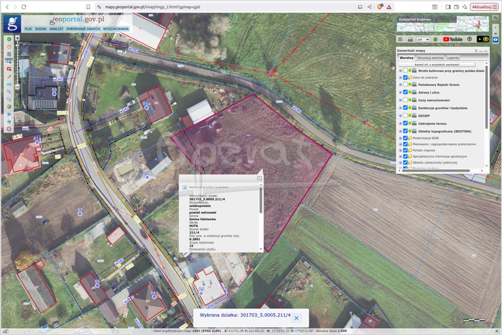
Task: Open the YouTube link icon
Action: coord(453,39)
